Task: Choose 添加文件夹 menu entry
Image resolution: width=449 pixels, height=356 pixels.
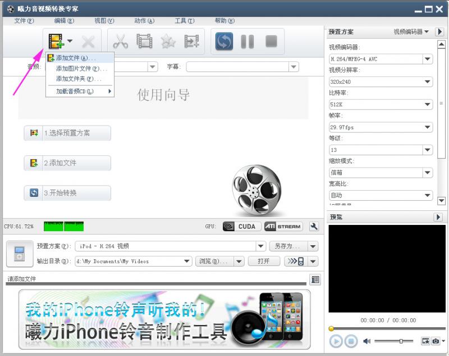Action: point(80,79)
